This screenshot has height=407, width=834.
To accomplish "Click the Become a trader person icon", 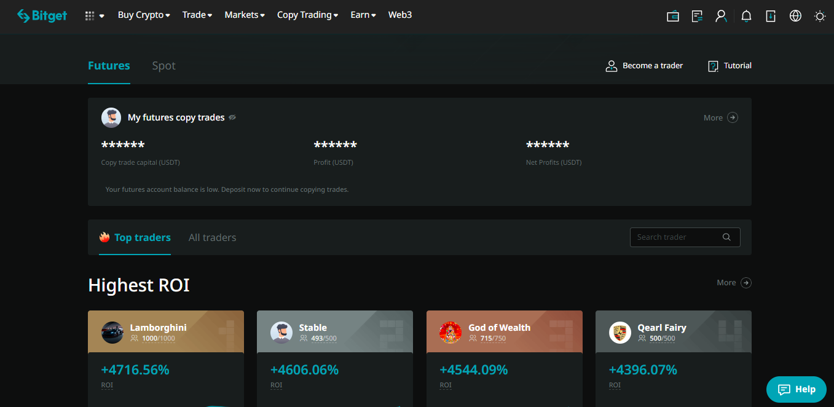I will click(x=611, y=66).
